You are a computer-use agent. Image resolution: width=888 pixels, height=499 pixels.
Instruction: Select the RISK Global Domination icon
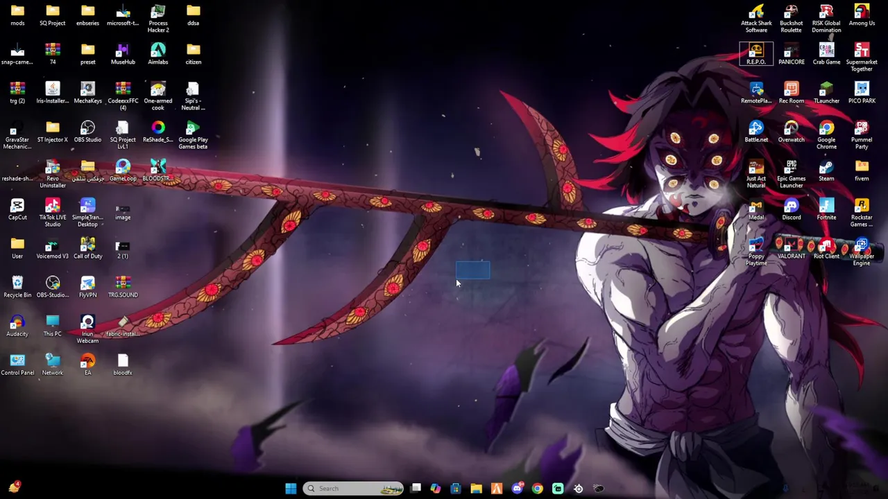pyautogui.click(x=826, y=18)
